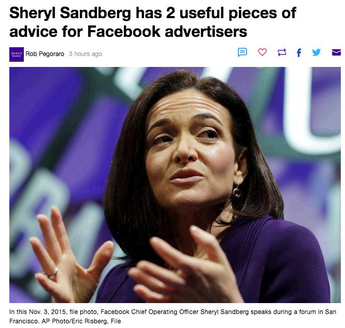Open the comments speech-bubble icon
Screen dimensions: 345x328
[242, 52]
